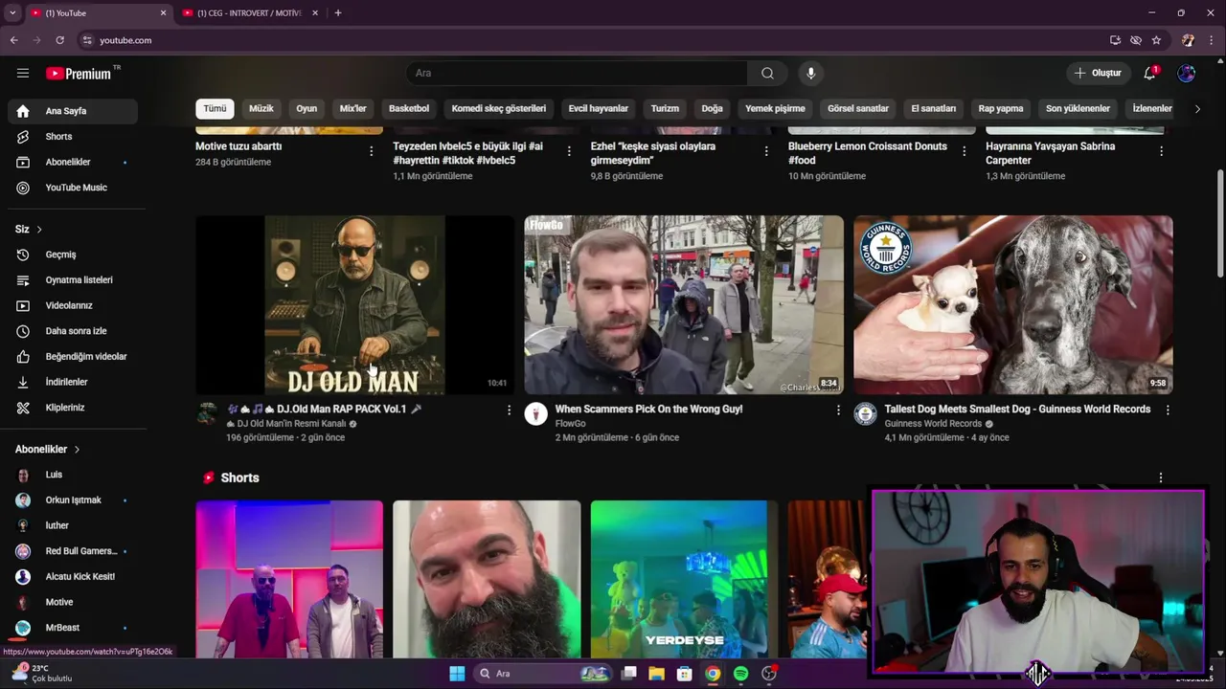Open the YERDEYSE short thumbnail
This screenshot has height=689, width=1226.
click(x=684, y=579)
